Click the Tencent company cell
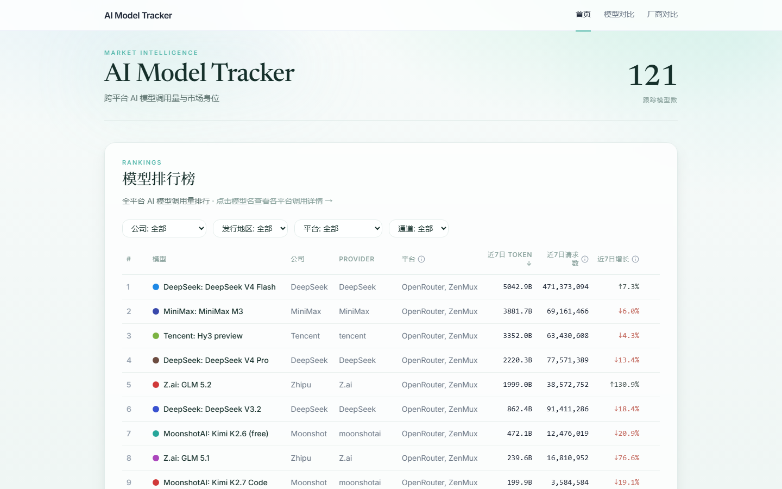The height and width of the screenshot is (489, 782). (x=305, y=336)
